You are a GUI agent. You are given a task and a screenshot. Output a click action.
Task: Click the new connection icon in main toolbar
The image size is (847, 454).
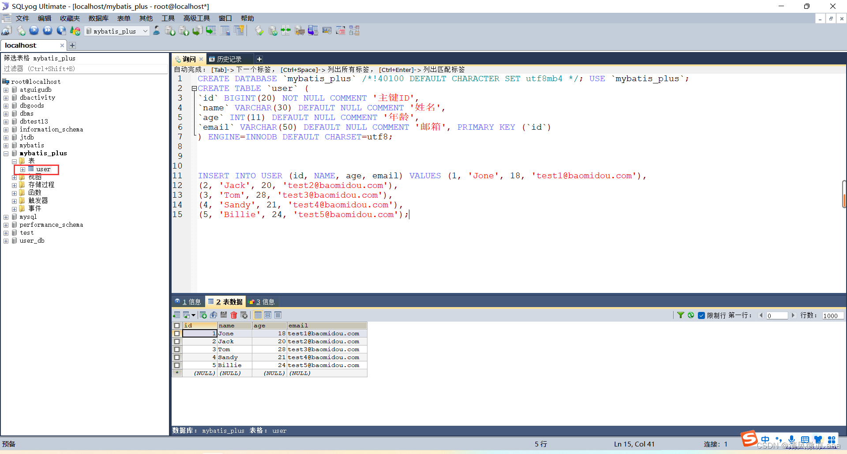pos(7,30)
